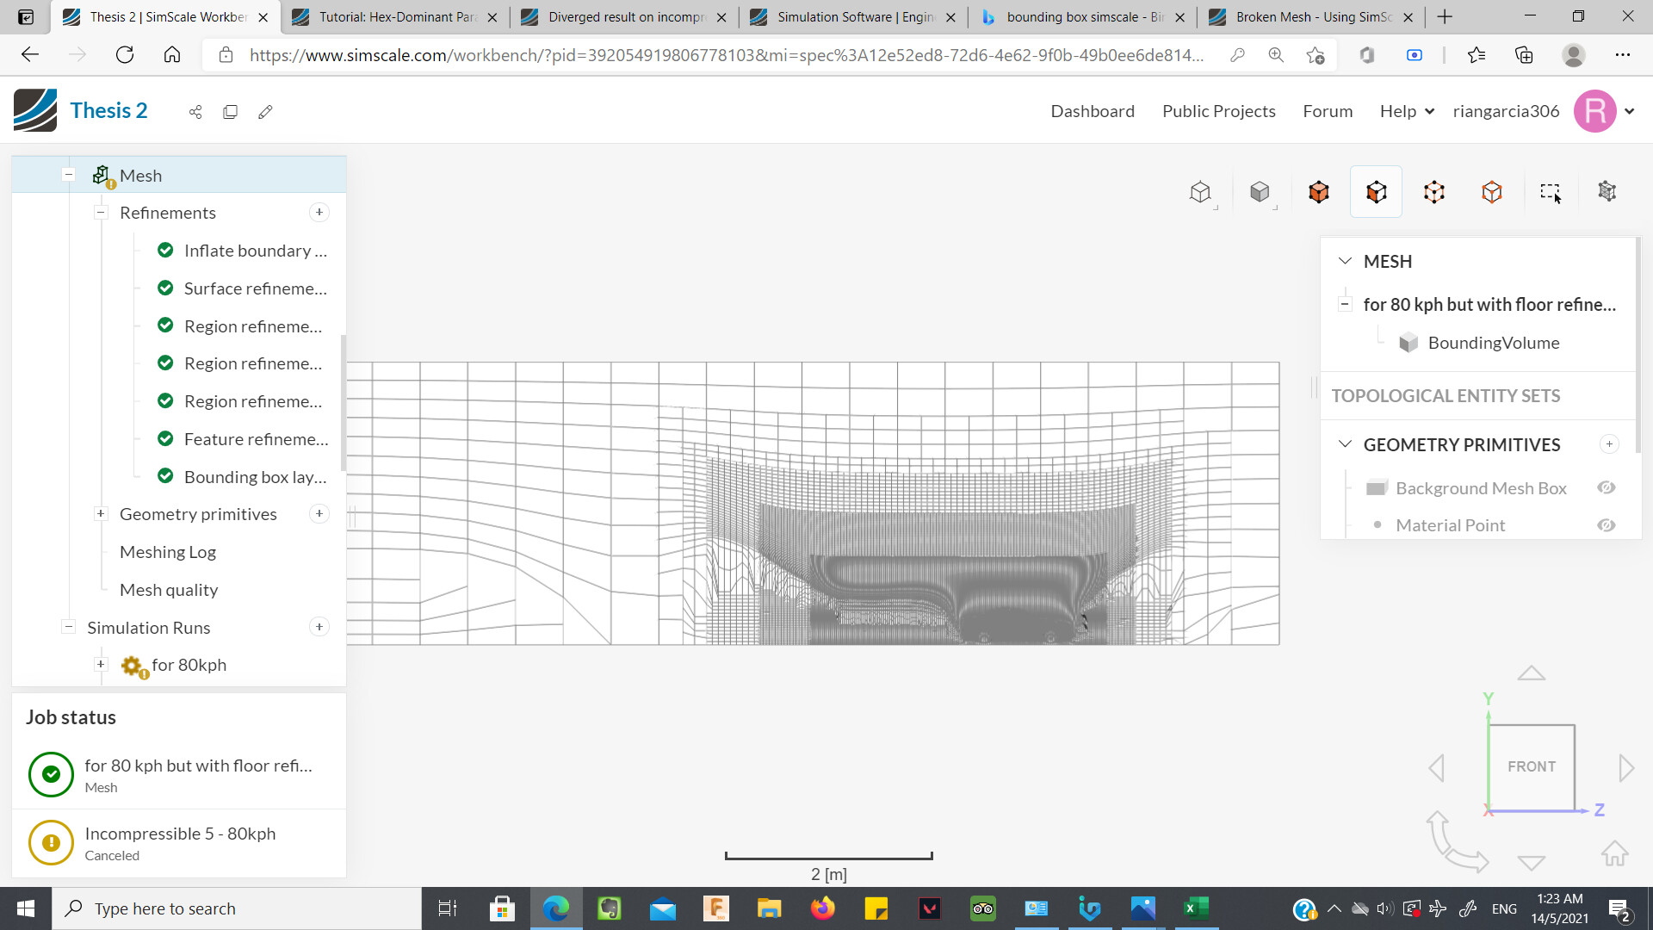Add a new mesh refinement
1653x930 pixels.
[x=319, y=213]
